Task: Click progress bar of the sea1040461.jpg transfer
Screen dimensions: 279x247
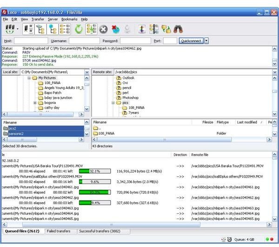Action: click(95, 192)
